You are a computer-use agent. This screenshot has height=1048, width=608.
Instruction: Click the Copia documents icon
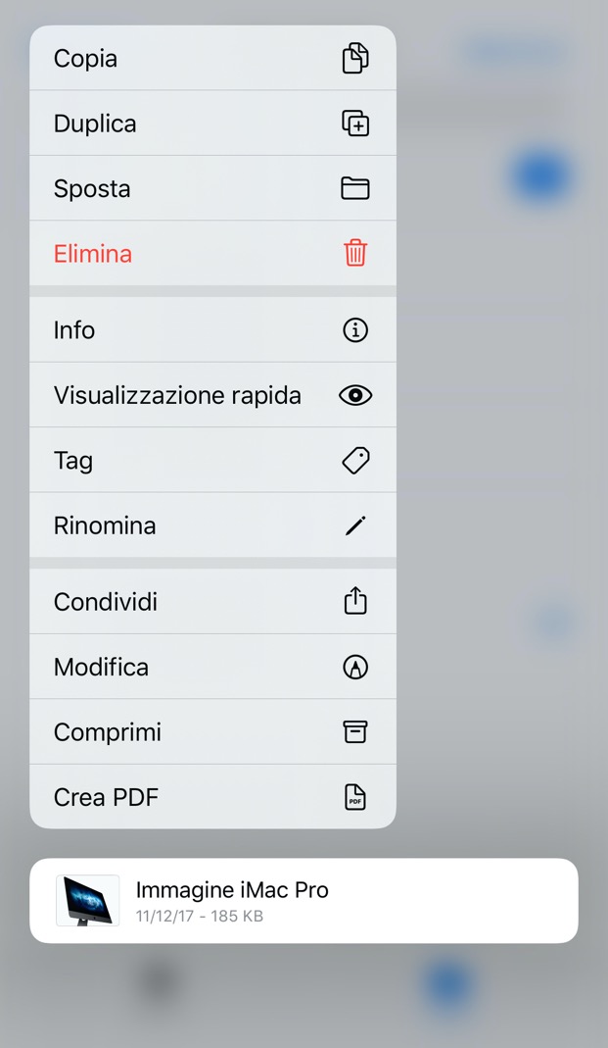click(x=355, y=59)
